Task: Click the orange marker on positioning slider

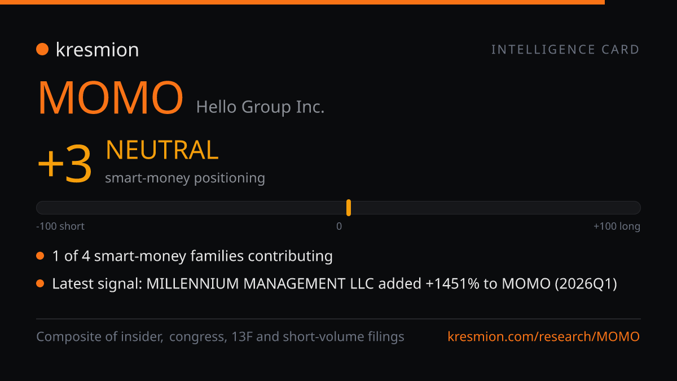Action: 349,208
